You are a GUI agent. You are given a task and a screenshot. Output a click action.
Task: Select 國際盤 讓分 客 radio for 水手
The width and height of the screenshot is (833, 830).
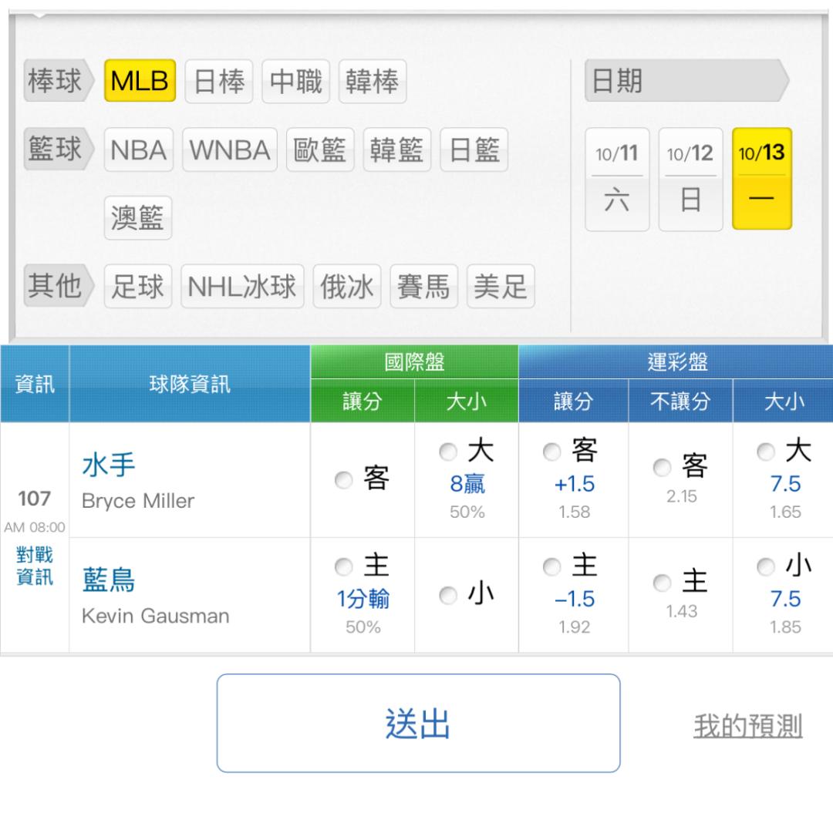(342, 480)
